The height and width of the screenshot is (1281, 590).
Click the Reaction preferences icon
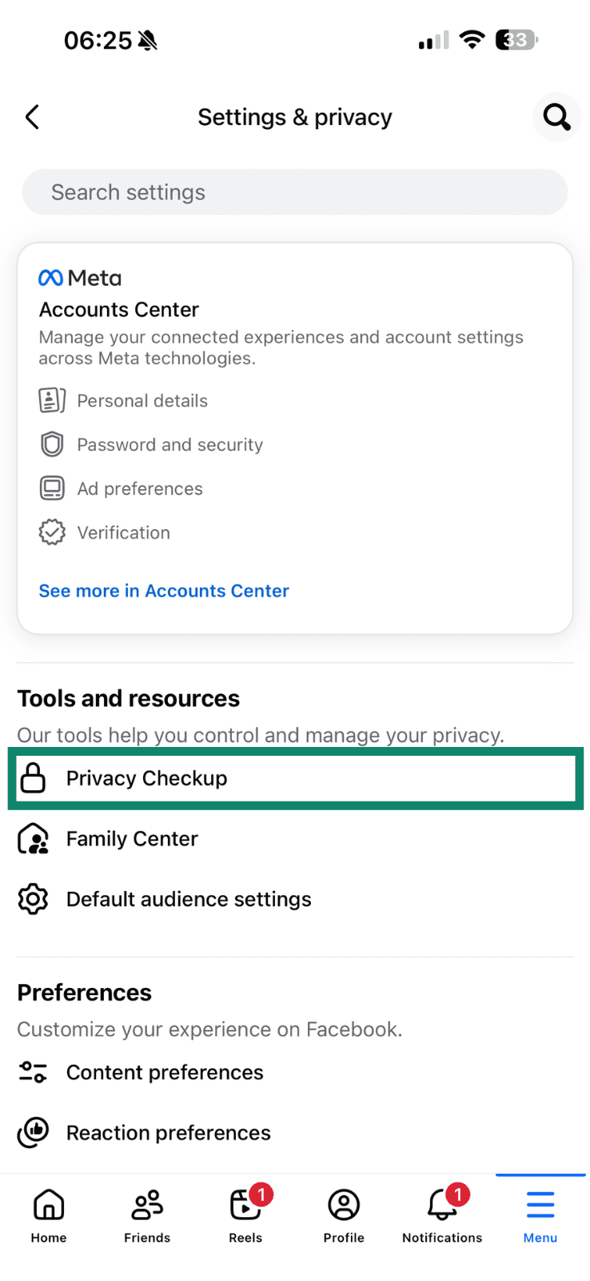click(x=33, y=1132)
